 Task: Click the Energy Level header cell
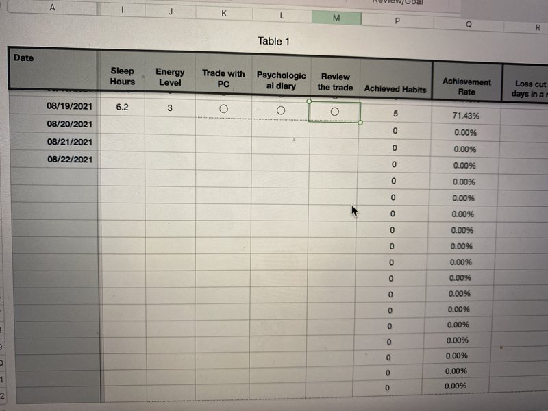(170, 77)
